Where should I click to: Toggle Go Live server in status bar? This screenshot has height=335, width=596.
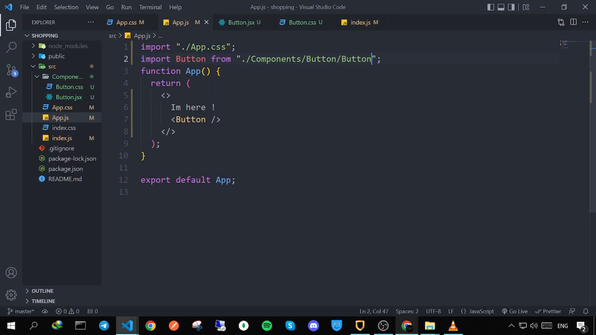(x=515, y=311)
